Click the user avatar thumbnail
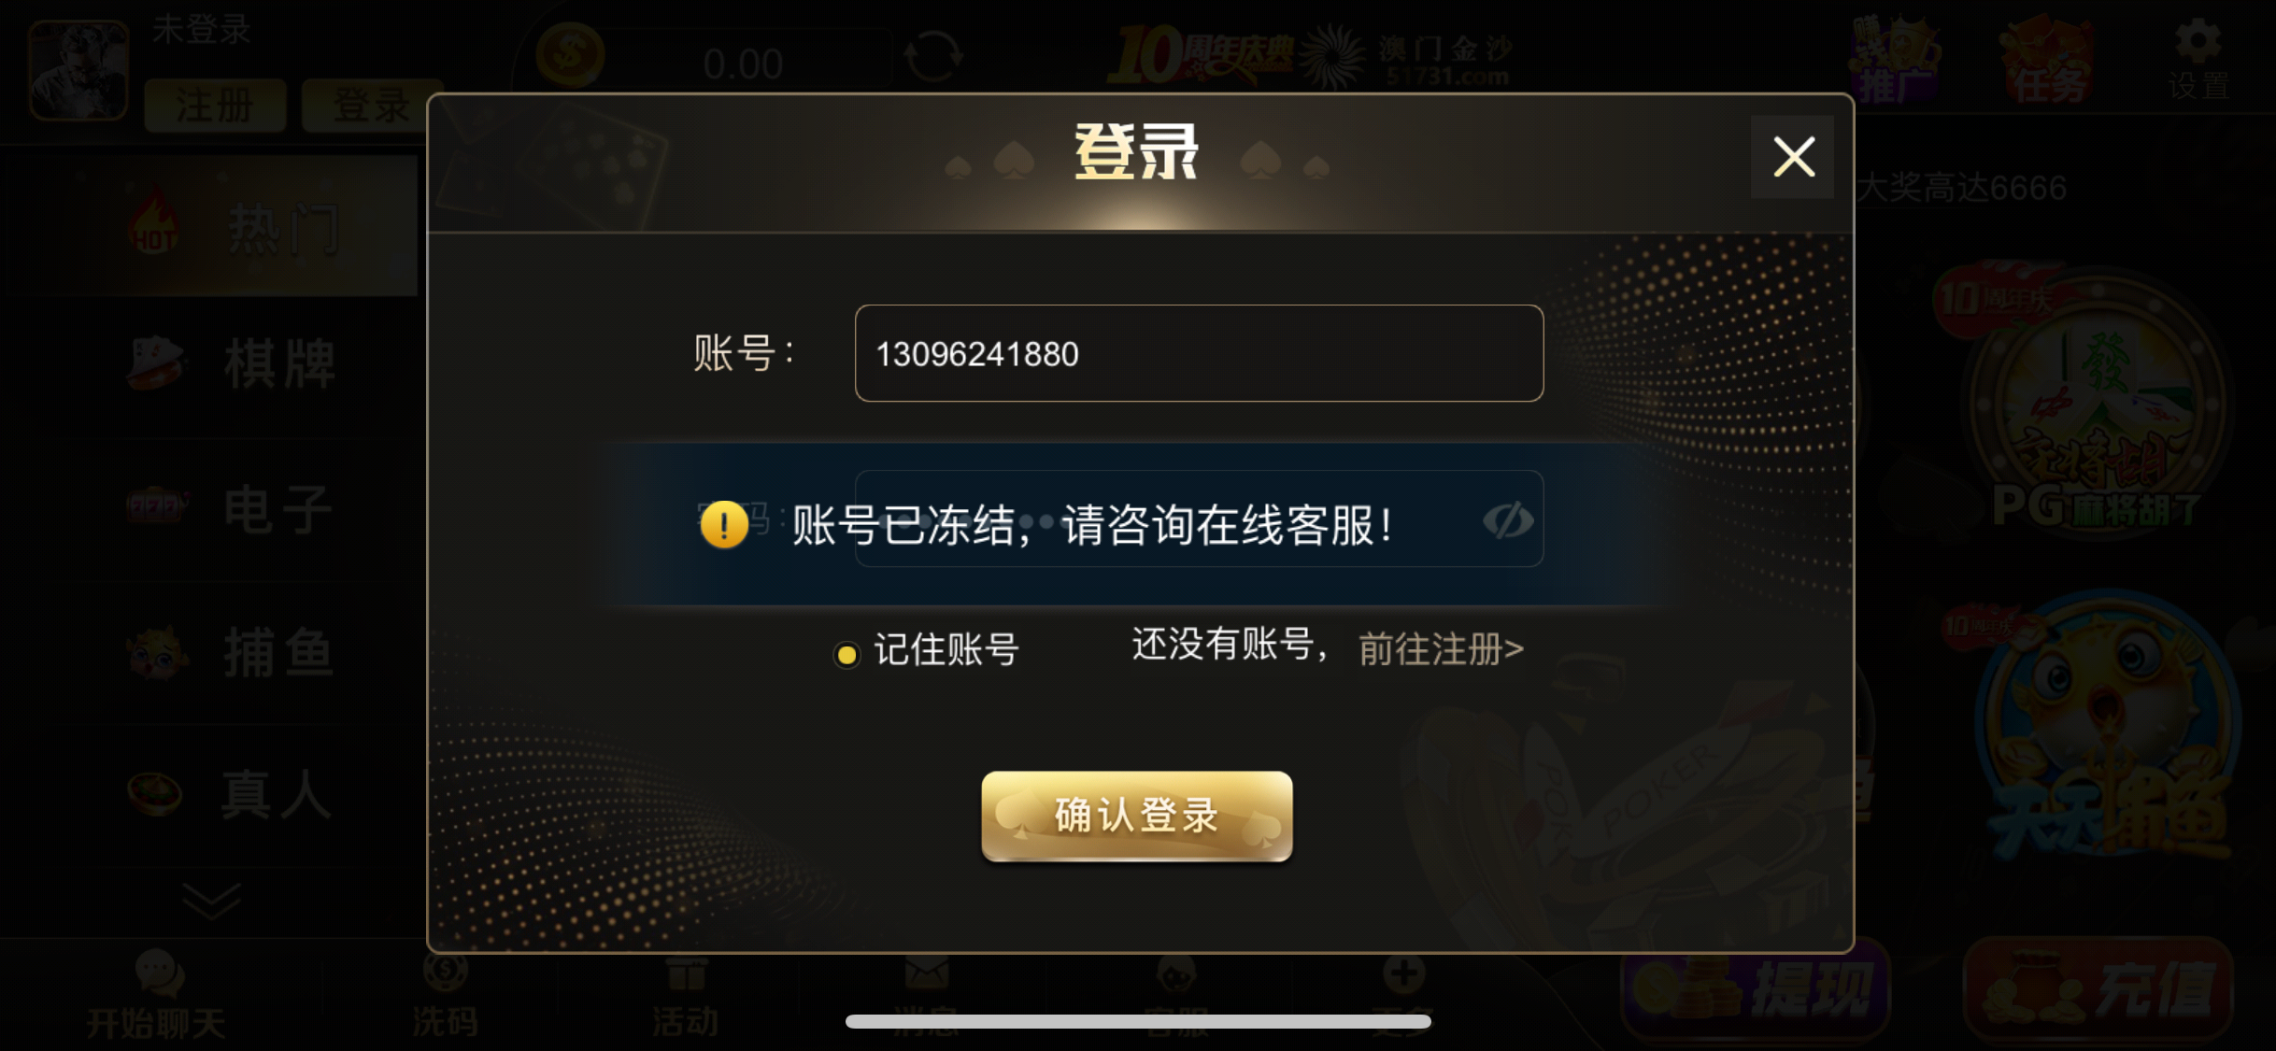 click(78, 71)
